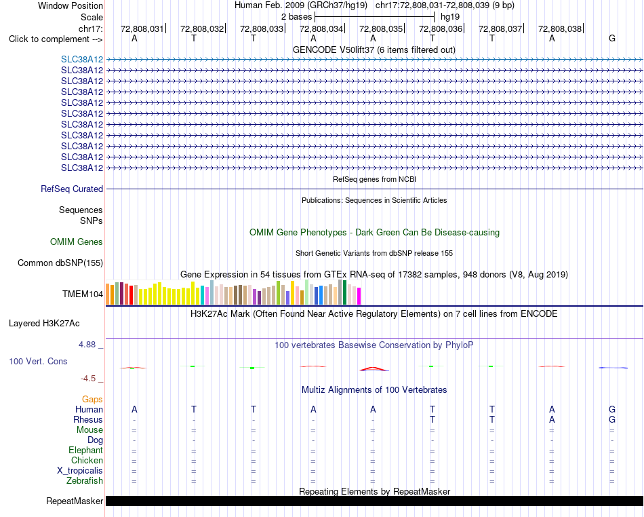Click 'Human Feb. 2009 (GRCh37/hg19)' assembly text
This screenshot has height=517, width=644.
(x=300, y=5)
